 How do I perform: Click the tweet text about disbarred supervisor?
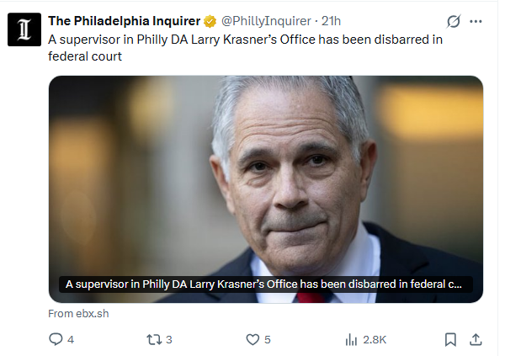244,48
